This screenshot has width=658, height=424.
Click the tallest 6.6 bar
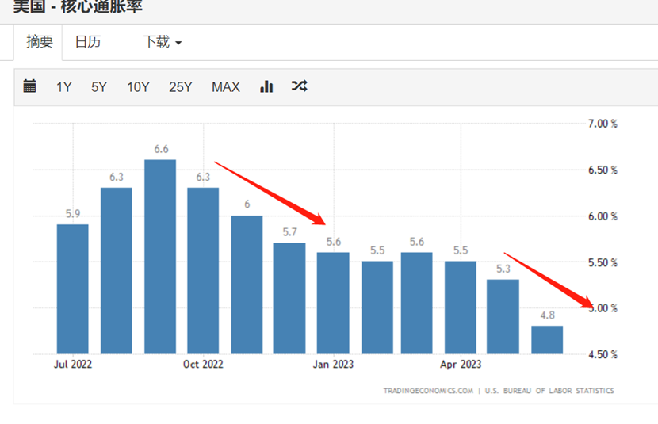(160, 256)
